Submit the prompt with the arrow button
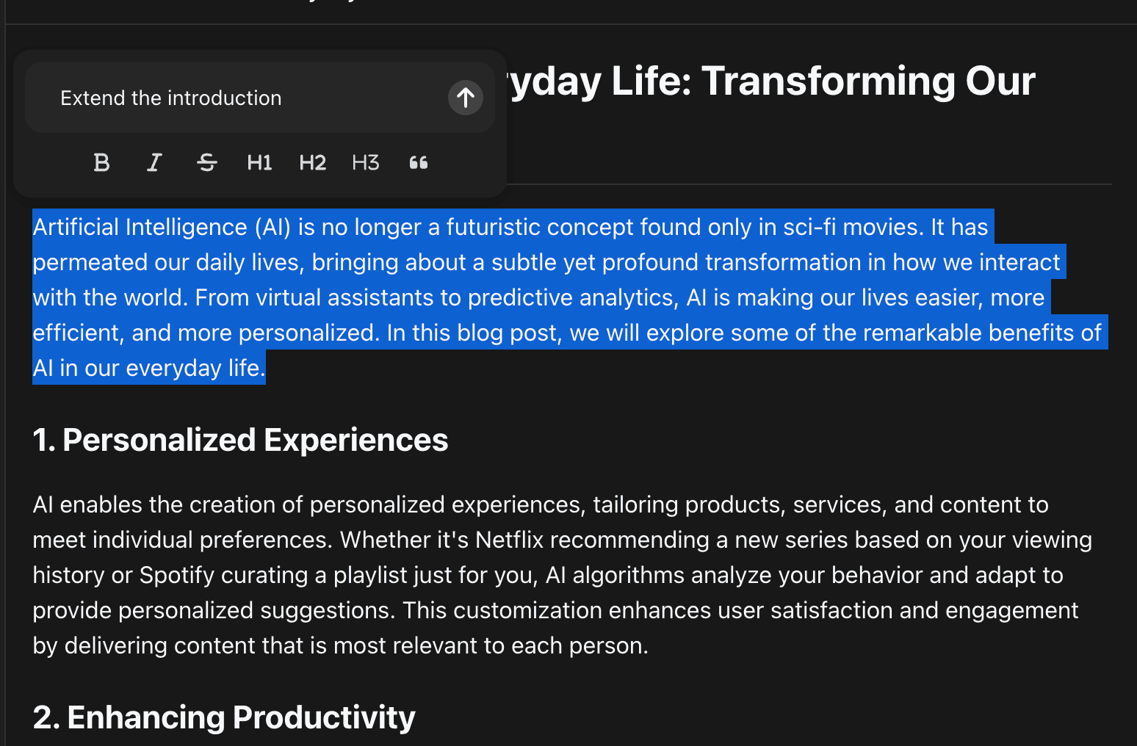This screenshot has height=746, width=1137. pos(465,98)
